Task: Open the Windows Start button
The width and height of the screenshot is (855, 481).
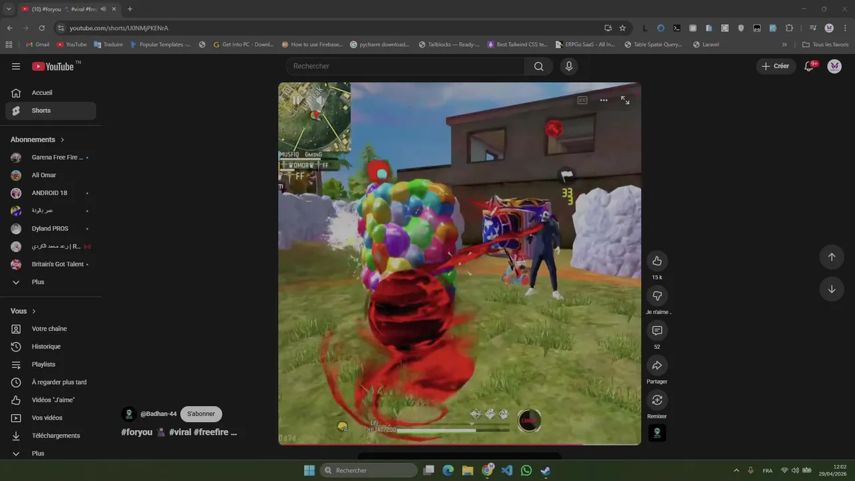Action: pyautogui.click(x=309, y=470)
